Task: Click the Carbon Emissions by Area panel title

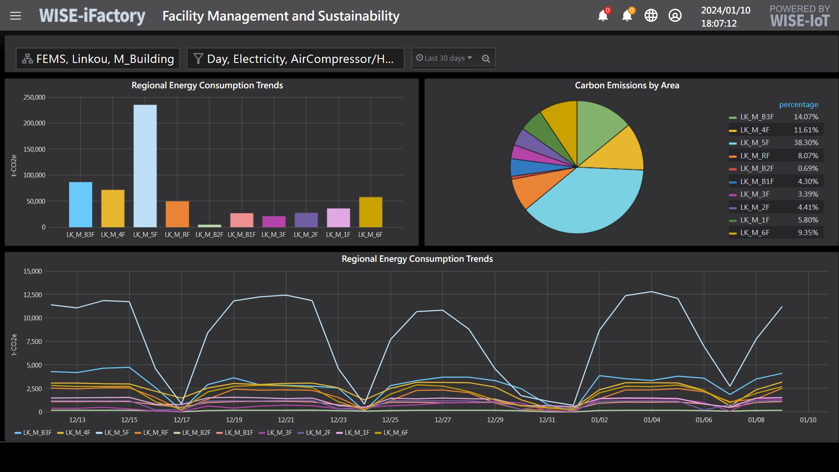Action: click(x=627, y=86)
